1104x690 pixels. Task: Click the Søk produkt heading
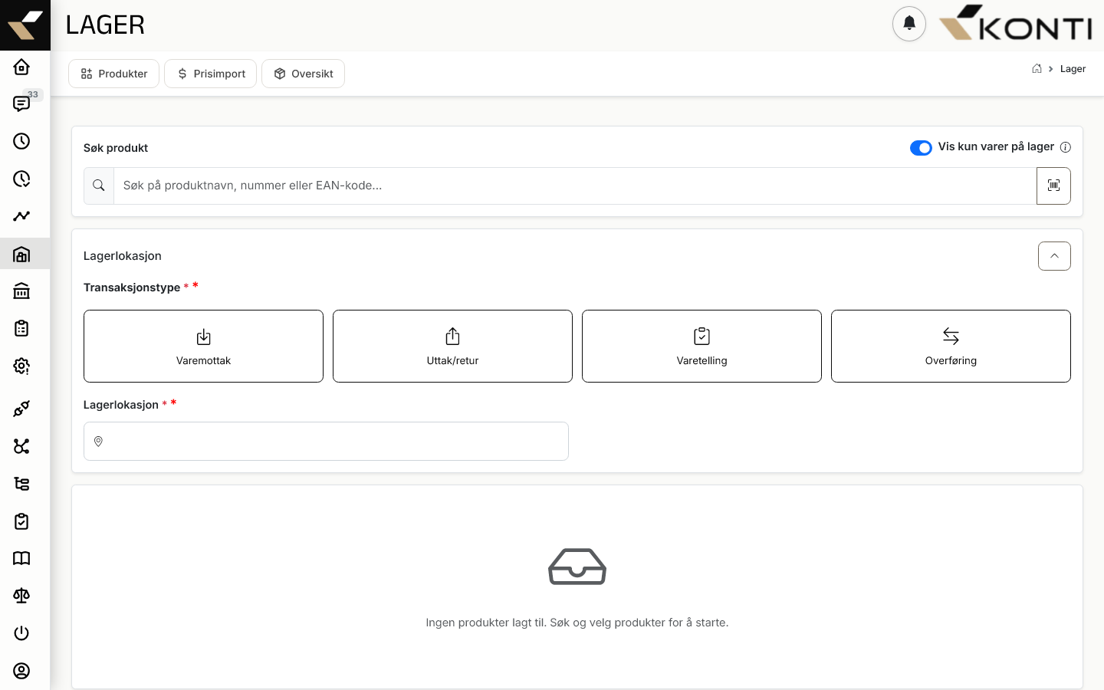click(116, 148)
